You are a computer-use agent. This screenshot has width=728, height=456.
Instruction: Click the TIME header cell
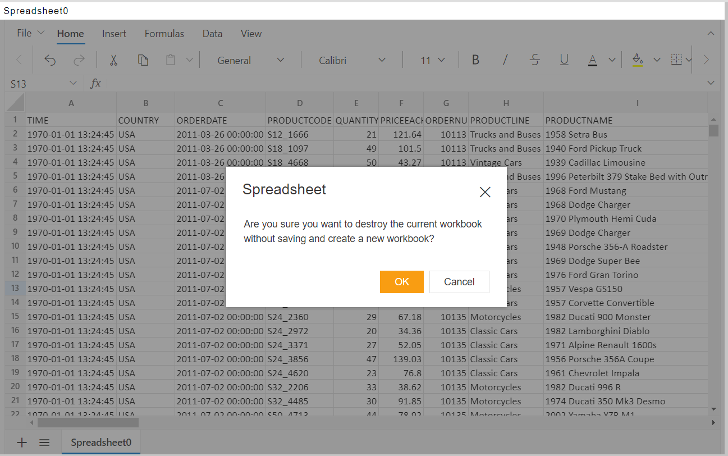coord(71,120)
